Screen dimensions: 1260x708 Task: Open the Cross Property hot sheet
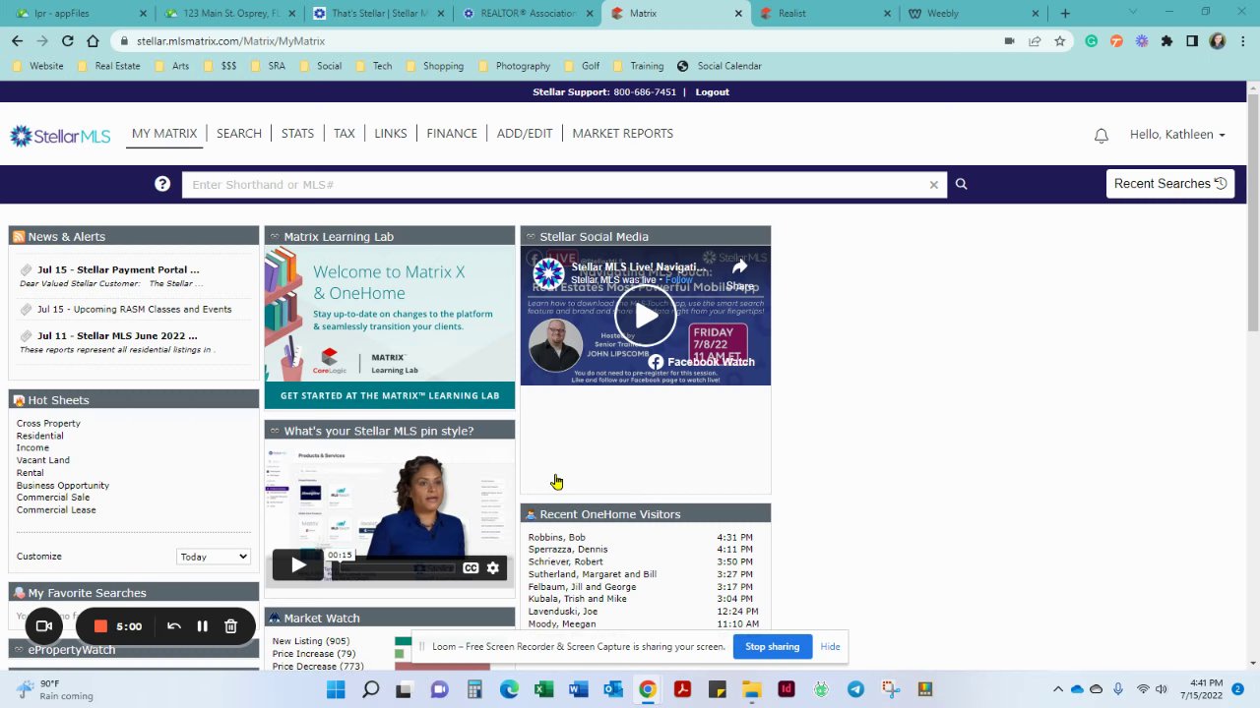48,424
